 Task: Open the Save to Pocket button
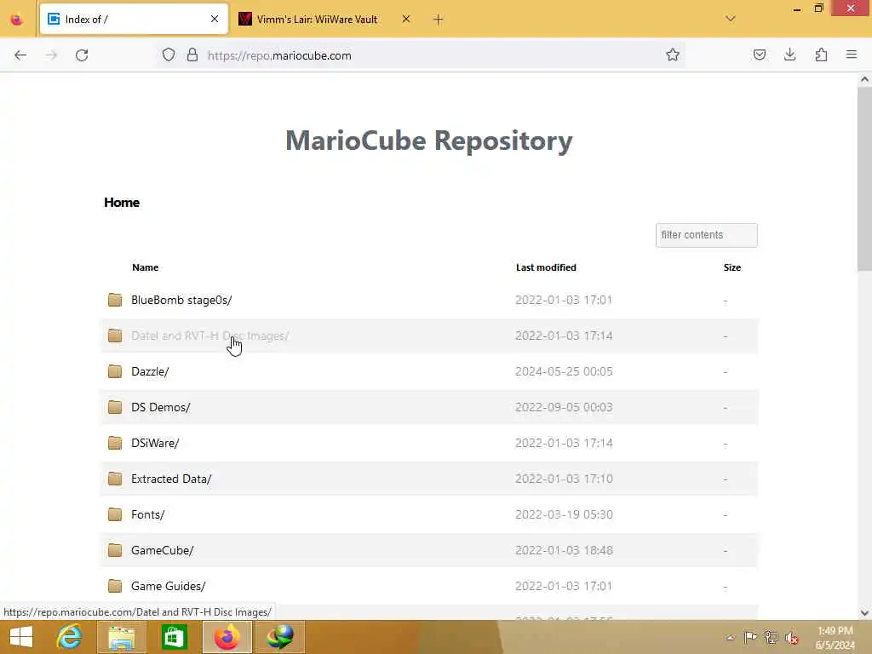759,55
